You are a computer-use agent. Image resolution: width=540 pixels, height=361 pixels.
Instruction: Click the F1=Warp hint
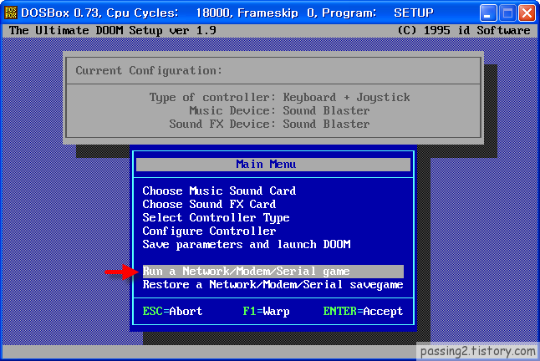(x=266, y=312)
